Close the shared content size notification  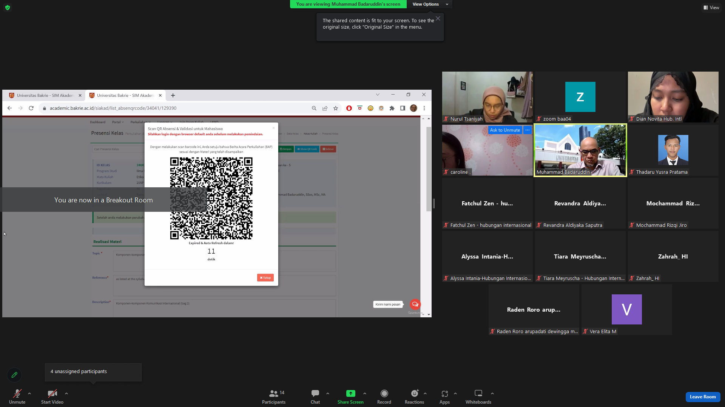pyautogui.click(x=438, y=18)
